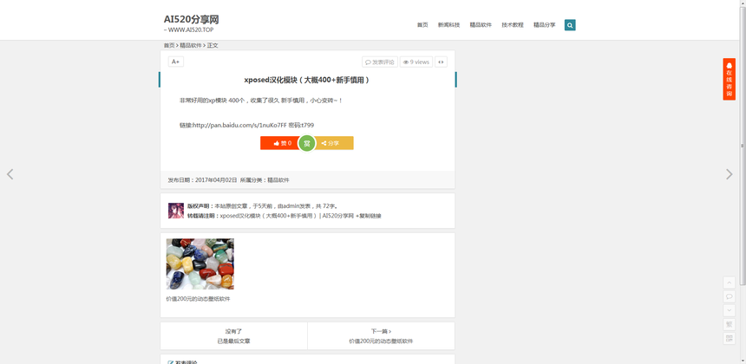Image resolution: width=746 pixels, height=364 pixels.
Task: Open the 首页 nav menu item
Action: coord(422,25)
